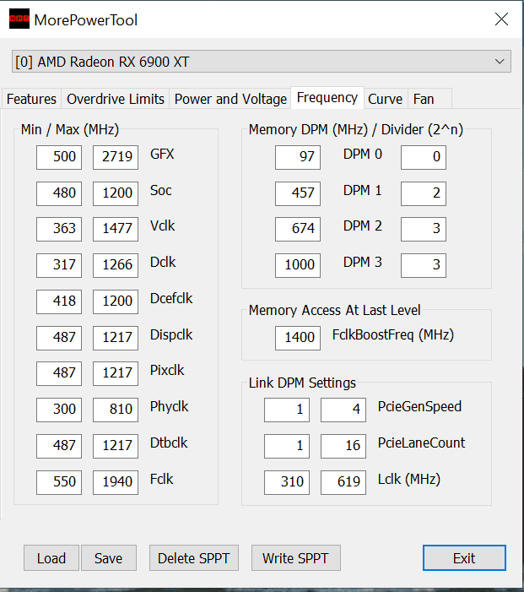Screen dimensions: 524x592
Task: Open the AMD Radeon RX 6900 XT dropdown
Action: tap(262, 62)
